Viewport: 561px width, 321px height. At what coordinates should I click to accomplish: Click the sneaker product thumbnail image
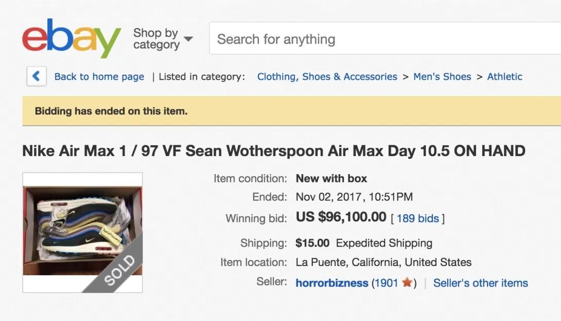pyautogui.click(x=77, y=226)
